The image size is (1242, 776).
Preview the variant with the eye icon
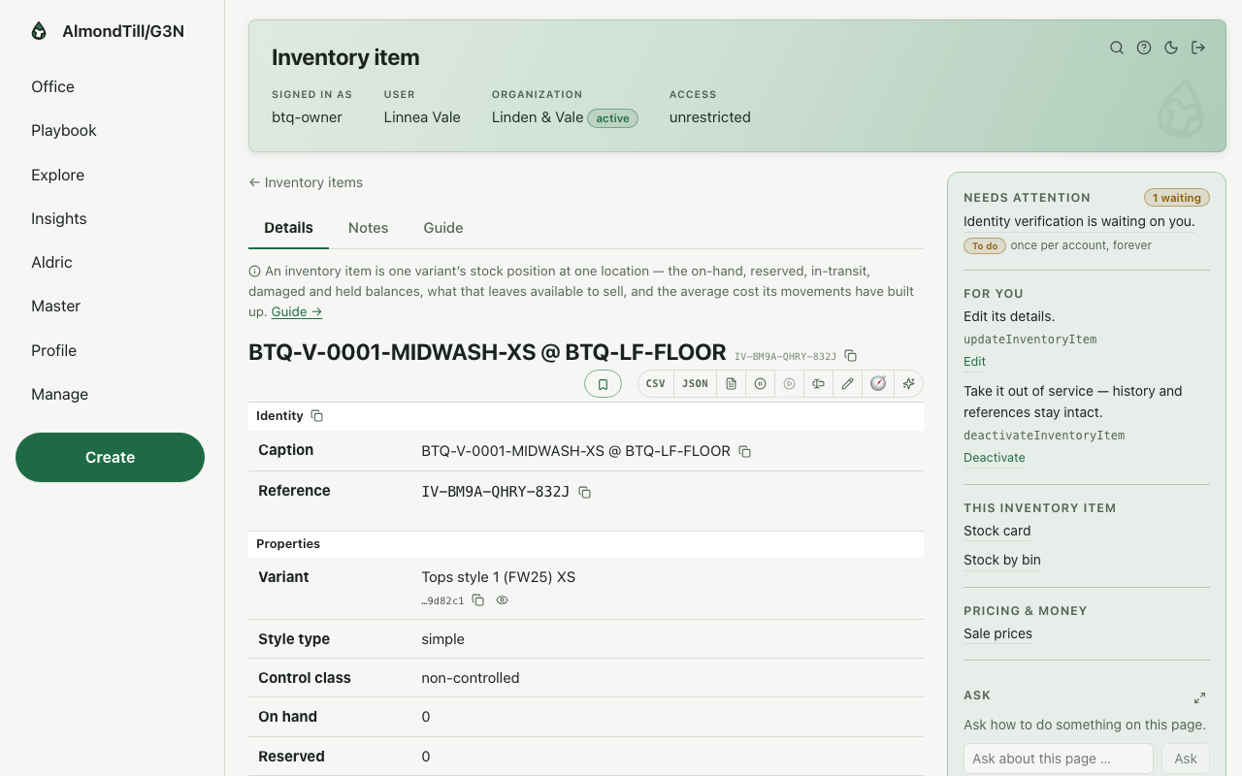click(x=502, y=600)
